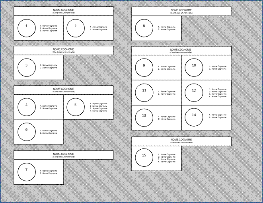
Task: Click the four-name list beside circle 5
Action: click(98, 107)
